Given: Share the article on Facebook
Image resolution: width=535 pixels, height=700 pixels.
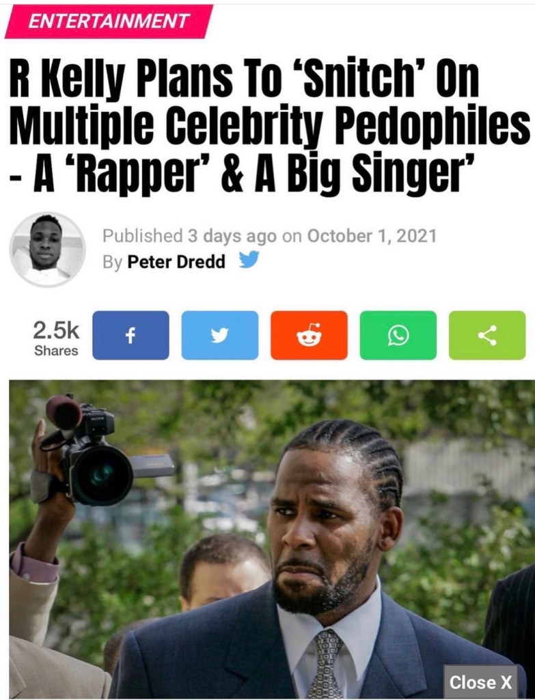Looking at the screenshot, I should pos(131,335).
